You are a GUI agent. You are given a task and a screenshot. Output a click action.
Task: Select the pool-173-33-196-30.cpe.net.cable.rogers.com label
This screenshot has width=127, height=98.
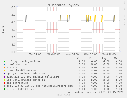40,86
